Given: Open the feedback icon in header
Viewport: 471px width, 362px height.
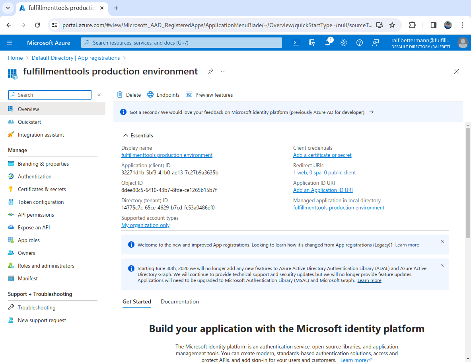Looking at the screenshot, I should point(376,43).
